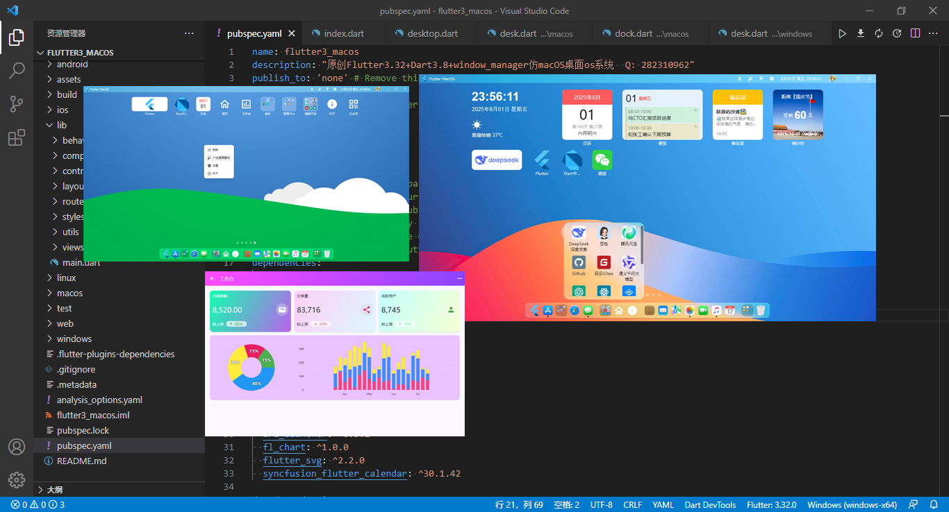Open the Github icon in the app folder
The image size is (949, 512).
click(577, 262)
